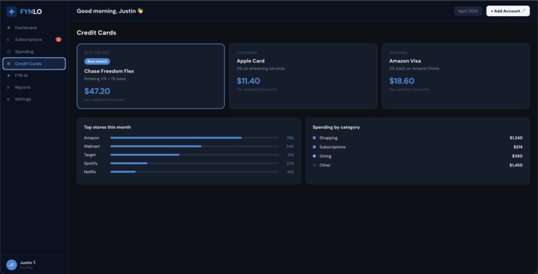Click the Subscriptions category dot in spending list
Viewport: 538px width, 274px height.
click(314, 147)
